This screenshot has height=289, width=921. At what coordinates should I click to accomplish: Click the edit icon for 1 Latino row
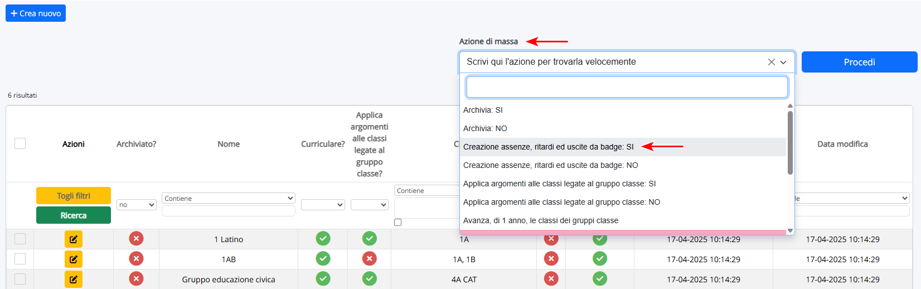point(73,239)
